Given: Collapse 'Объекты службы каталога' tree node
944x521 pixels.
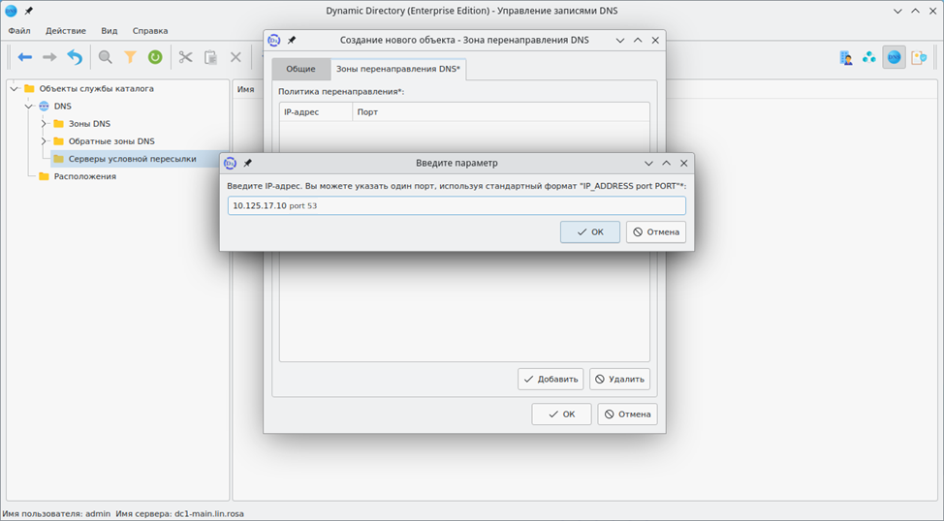Looking at the screenshot, I should point(14,88).
